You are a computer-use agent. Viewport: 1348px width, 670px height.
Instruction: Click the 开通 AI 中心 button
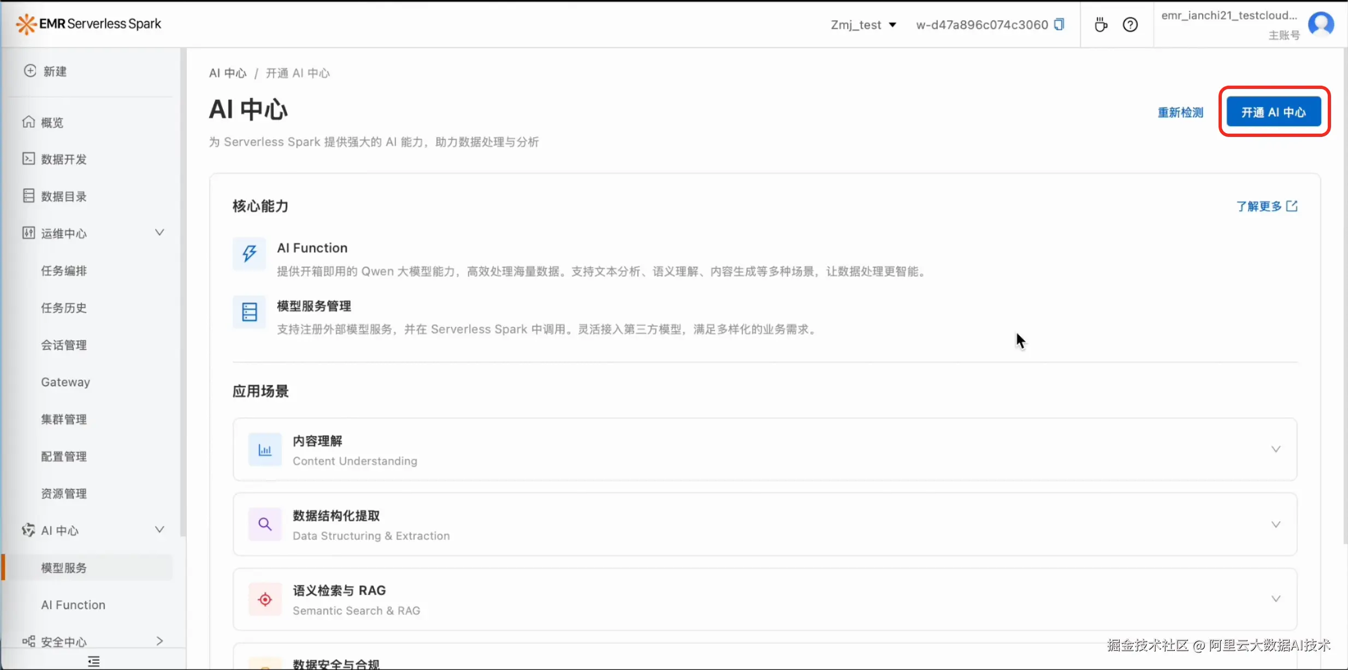point(1274,112)
